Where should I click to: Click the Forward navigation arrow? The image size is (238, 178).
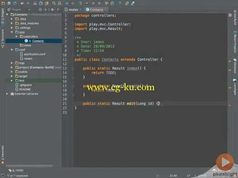click(73, 3)
